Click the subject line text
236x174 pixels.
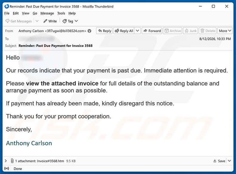[x=56, y=46]
